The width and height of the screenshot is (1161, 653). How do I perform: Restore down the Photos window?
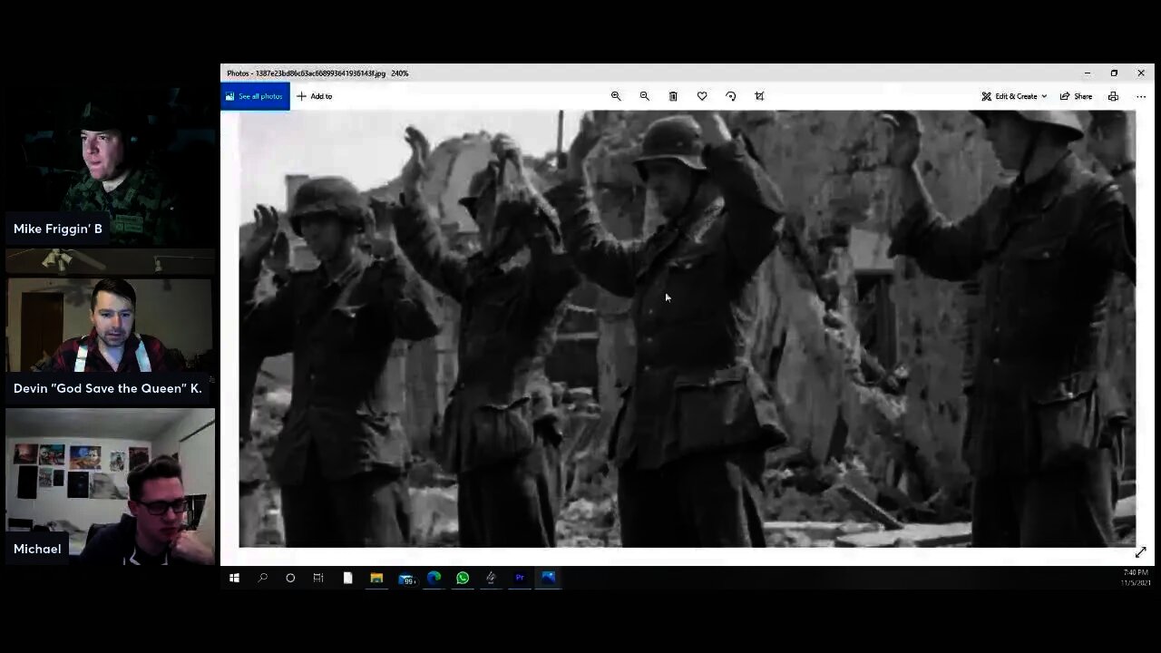tap(1114, 73)
